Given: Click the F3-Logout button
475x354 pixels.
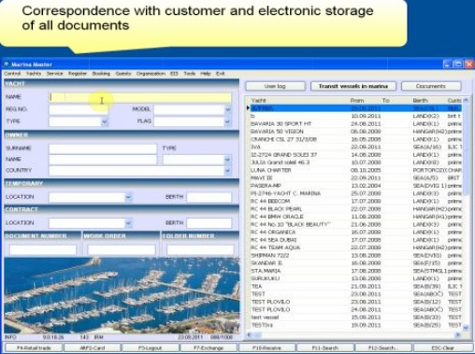Looking at the screenshot, I should (x=151, y=347).
